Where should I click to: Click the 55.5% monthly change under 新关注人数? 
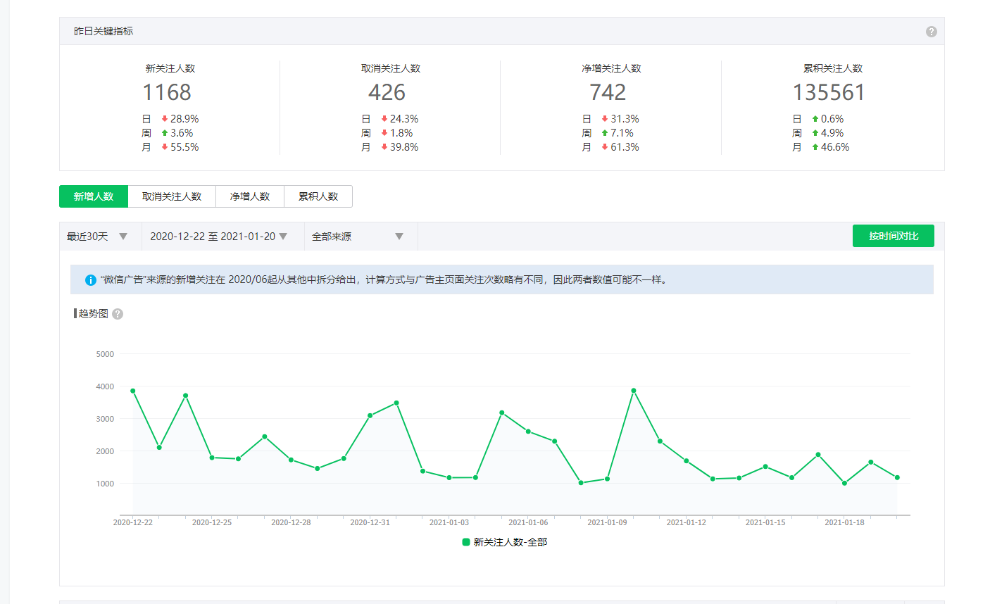[x=184, y=147]
